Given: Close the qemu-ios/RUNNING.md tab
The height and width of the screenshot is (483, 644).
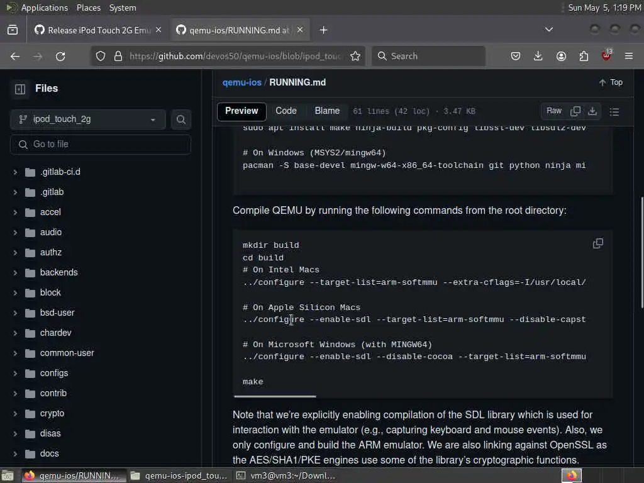Looking at the screenshot, I should point(300,30).
